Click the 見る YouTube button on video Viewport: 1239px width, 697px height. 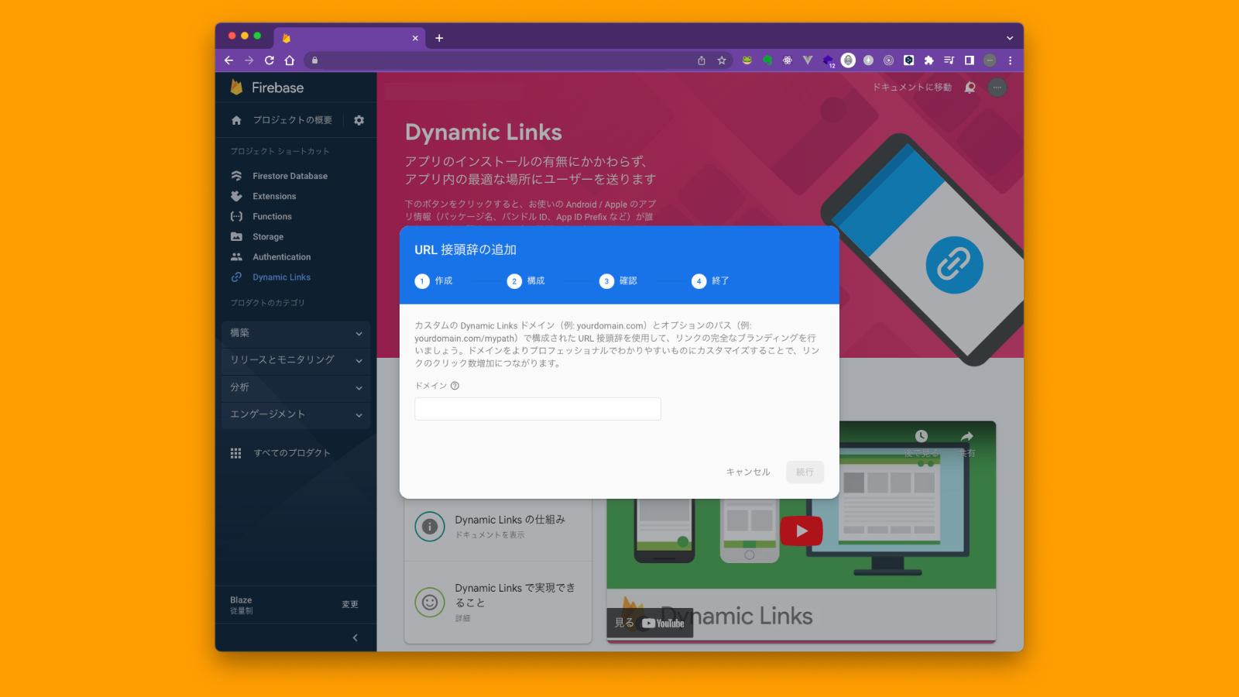(650, 623)
